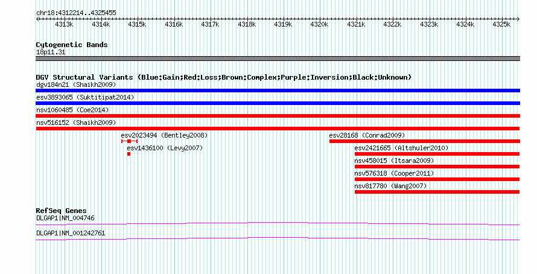Viewport: 537px width, 274px height.
Task: Click the RefSeq Genes track title
Action: [x=62, y=211]
